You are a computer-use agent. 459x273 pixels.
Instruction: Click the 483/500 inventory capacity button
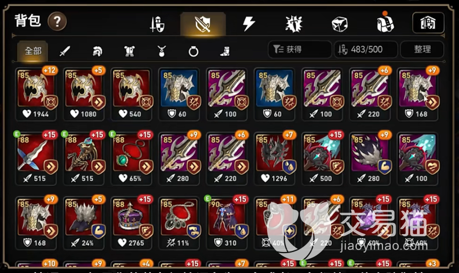click(x=366, y=49)
